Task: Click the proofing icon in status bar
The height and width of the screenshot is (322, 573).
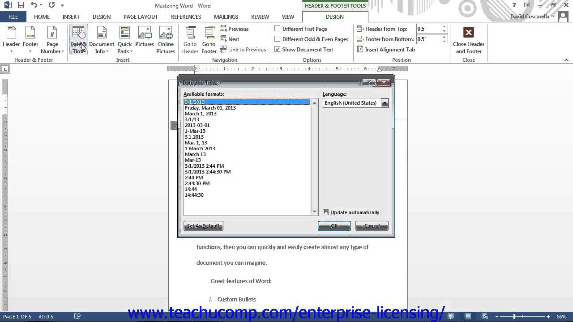Action: [x=77, y=317]
